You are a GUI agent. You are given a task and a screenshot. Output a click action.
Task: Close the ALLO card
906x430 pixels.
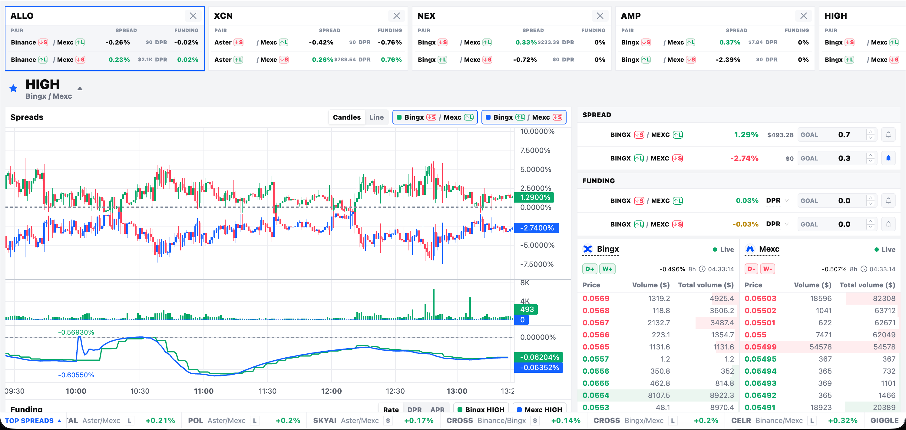pyautogui.click(x=193, y=16)
